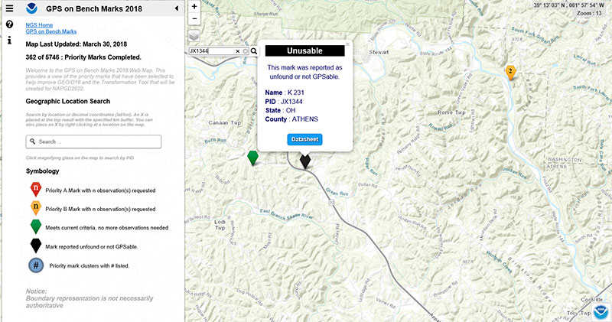Follow the GPS on Bench Marks link
This screenshot has height=322, width=612.
pyautogui.click(x=51, y=32)
